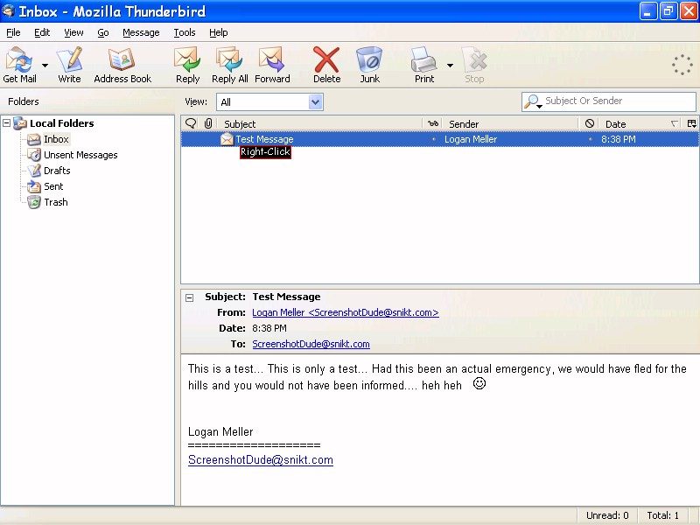700x525 pixels.
Task: Open the View menu
Action: pos(73,32)
